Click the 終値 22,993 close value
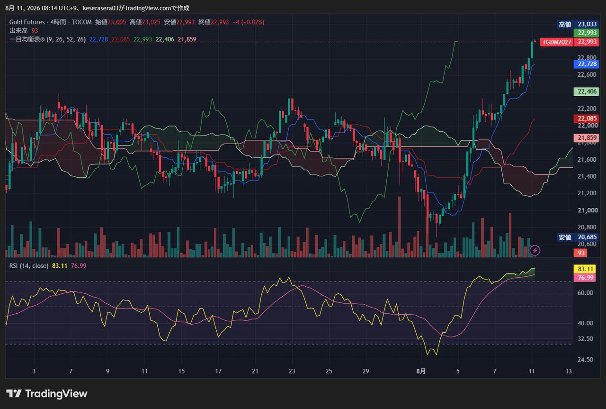The height and width of the screenshot is (409, 606). coord(214,22)
